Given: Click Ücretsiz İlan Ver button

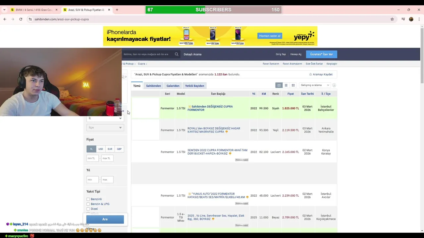Looking at the screenshot, I should 321,54.
